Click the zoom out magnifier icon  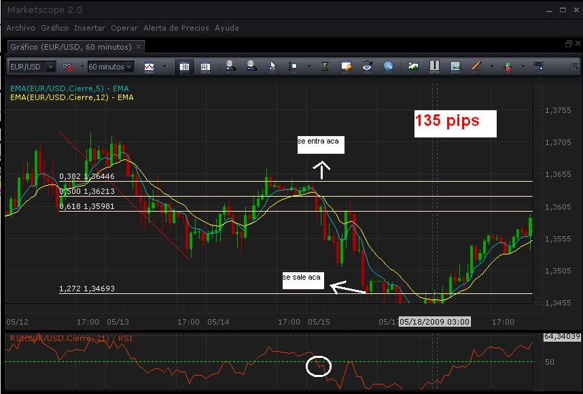(251, 67)
